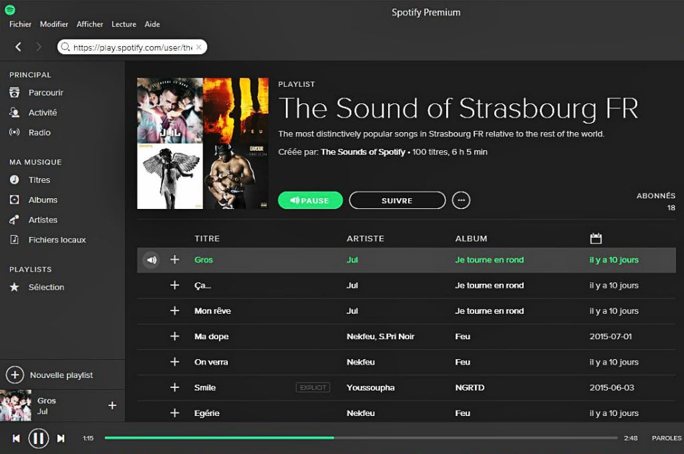Click the song progress bar
684x454 pixels.
(x=361, y=438)
